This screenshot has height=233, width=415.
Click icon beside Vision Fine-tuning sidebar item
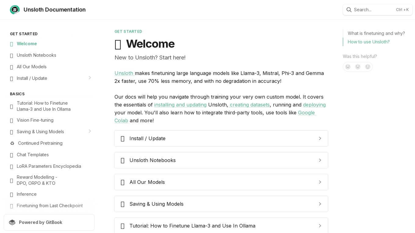click(x=12, y=120)
